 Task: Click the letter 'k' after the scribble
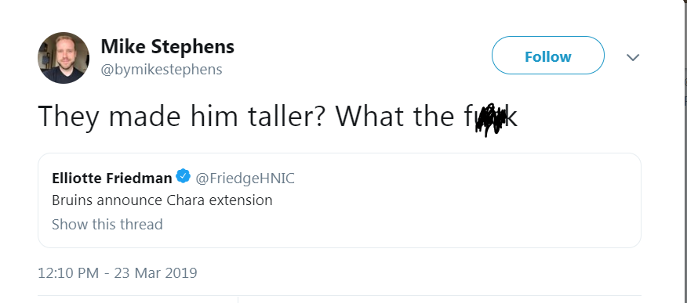(512, 117)
